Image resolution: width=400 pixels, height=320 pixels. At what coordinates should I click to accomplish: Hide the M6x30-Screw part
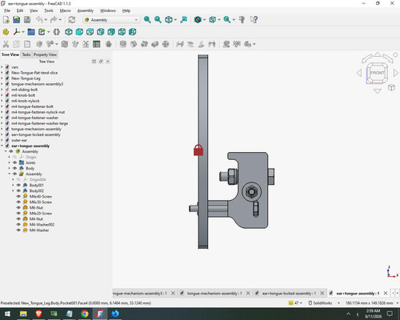click(x=18, y=202)
